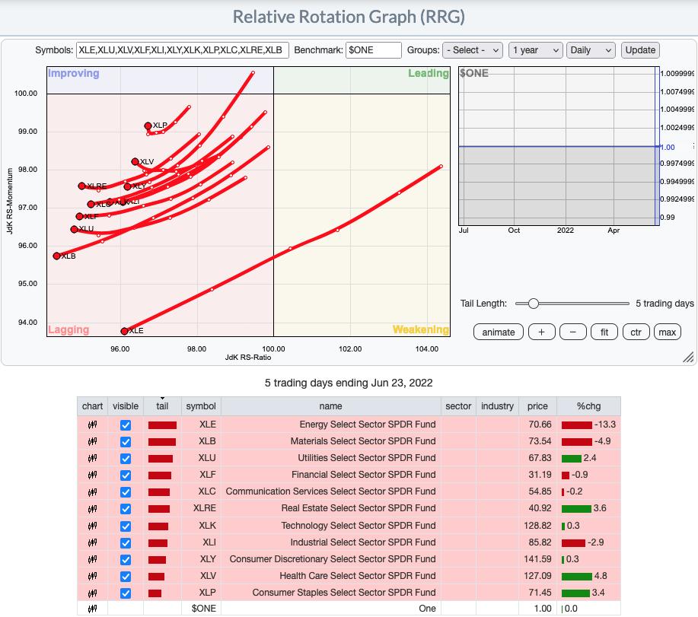Click XLE tail length bar

pos(162,425)
